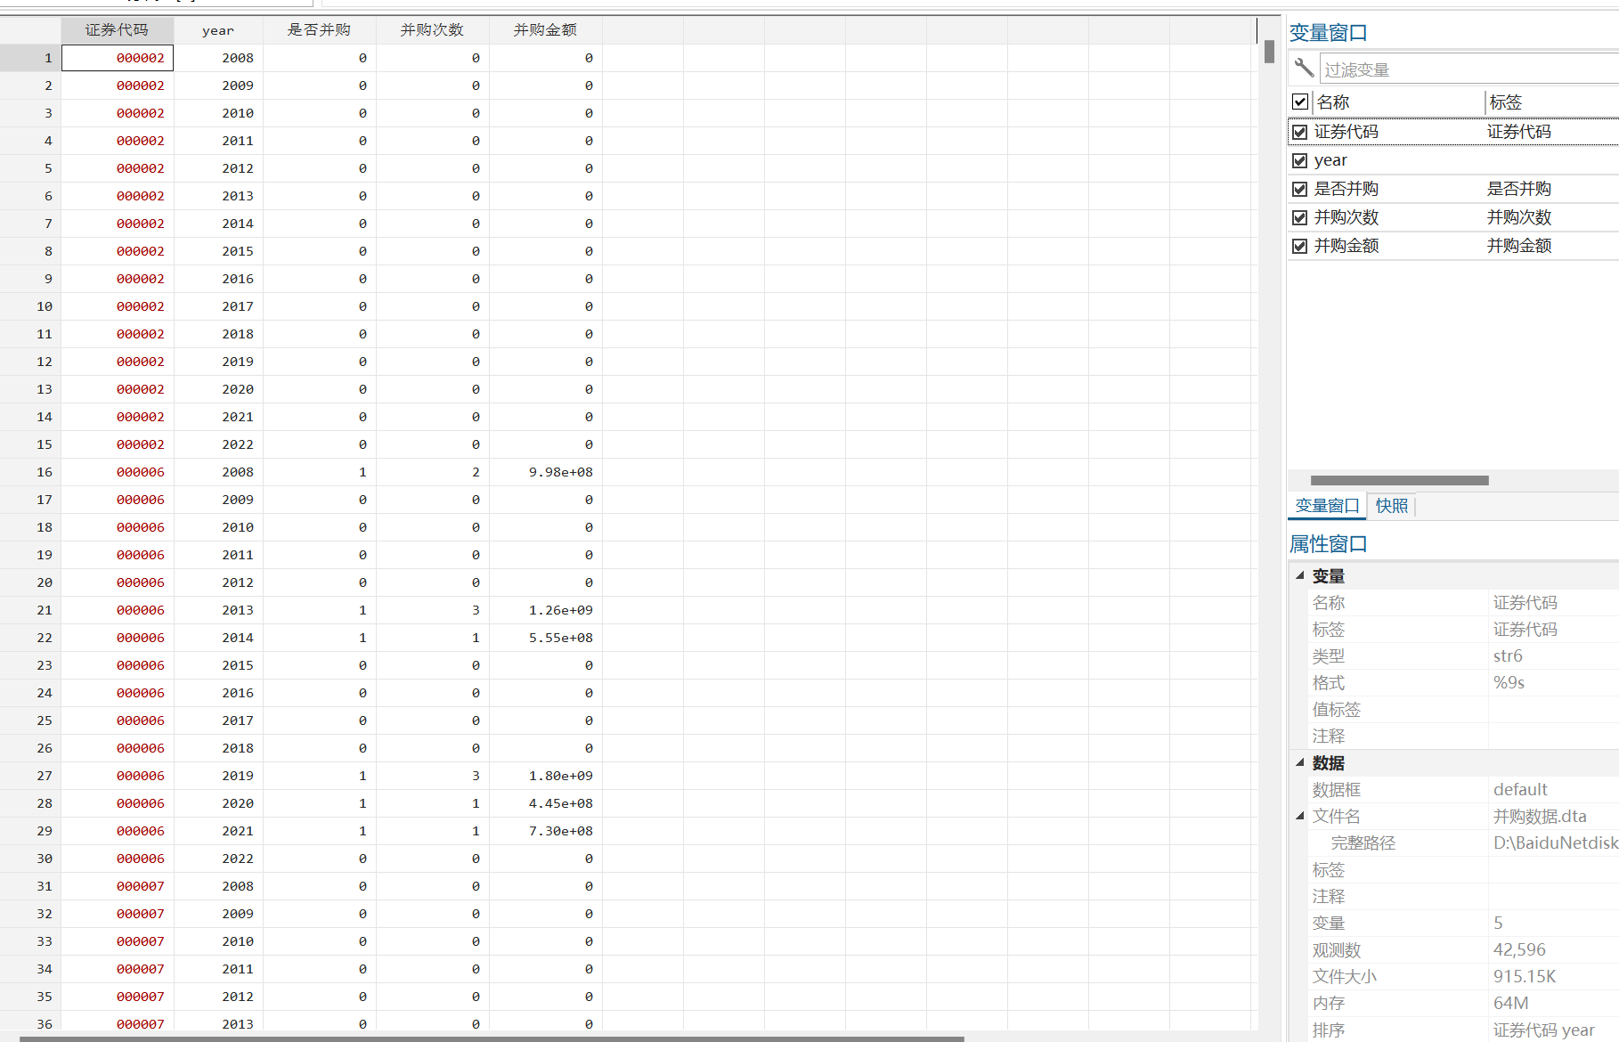
Task: Click the 64M memory value
Action: coord(1510,1004)
